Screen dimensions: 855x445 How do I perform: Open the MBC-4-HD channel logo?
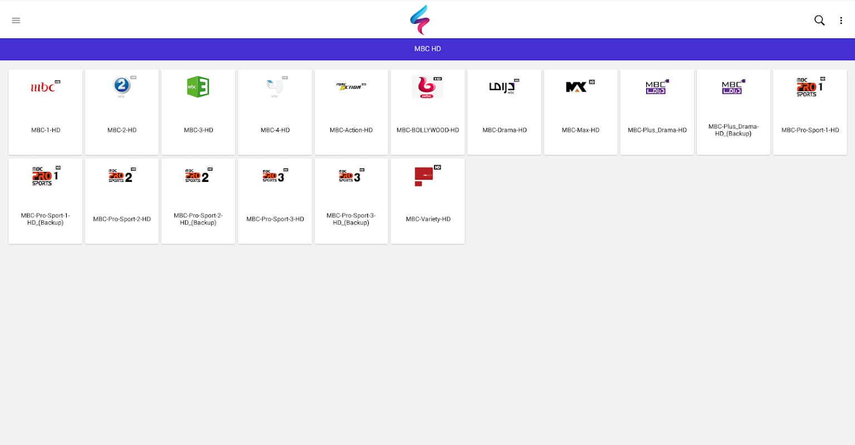(276, 87)
